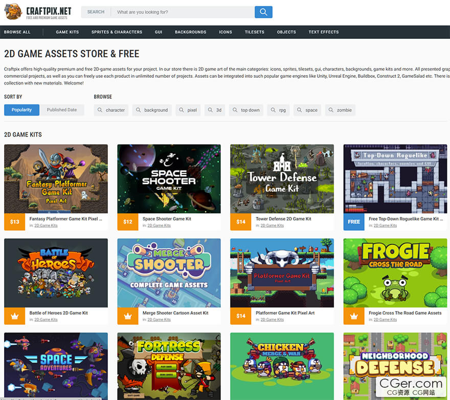This screenshot has width=450, height=400.
Task: Click the Craftpix.net logo
Action: coord(38,12)
